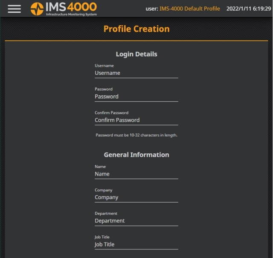Click the 'user:' label in header
Image resolution: width=273 pixels, height=258 pixels.
pyautogui.click(x=152, y=9)
